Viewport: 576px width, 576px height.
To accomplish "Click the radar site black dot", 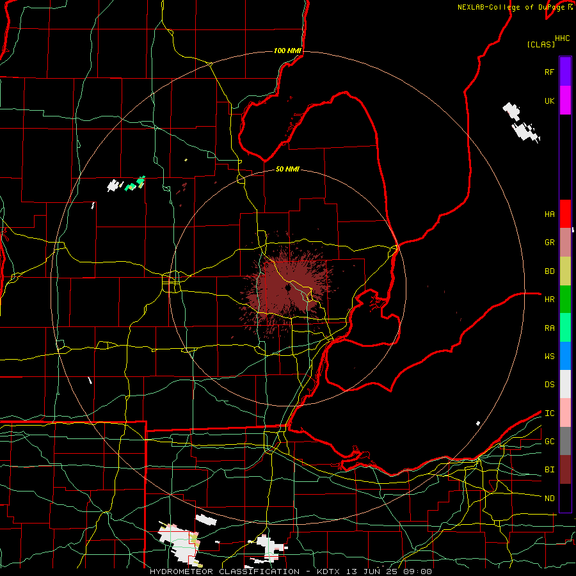I will [x=288, y=289].
